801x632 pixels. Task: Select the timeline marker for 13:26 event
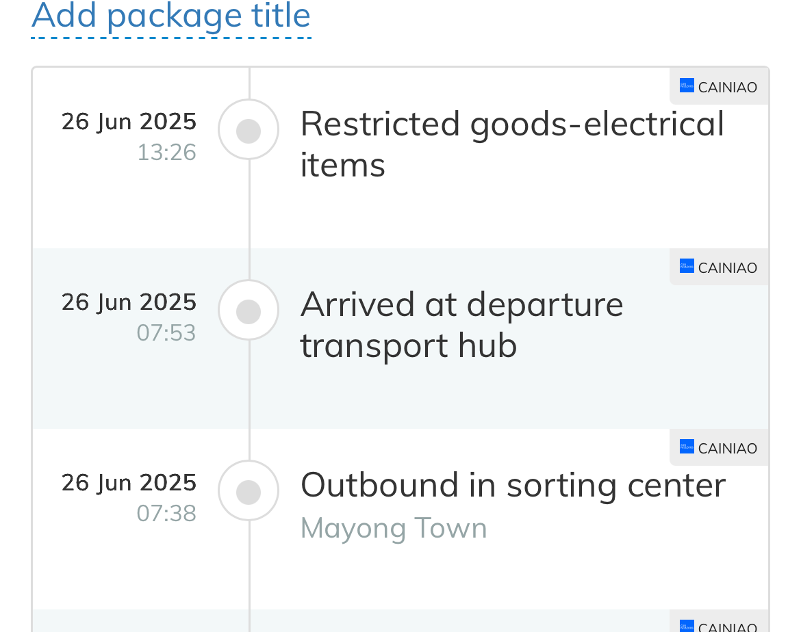click(249, 130)
